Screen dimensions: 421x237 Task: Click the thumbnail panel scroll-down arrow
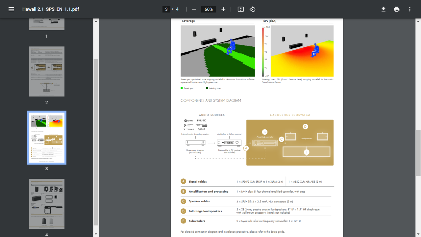point(96,234)
